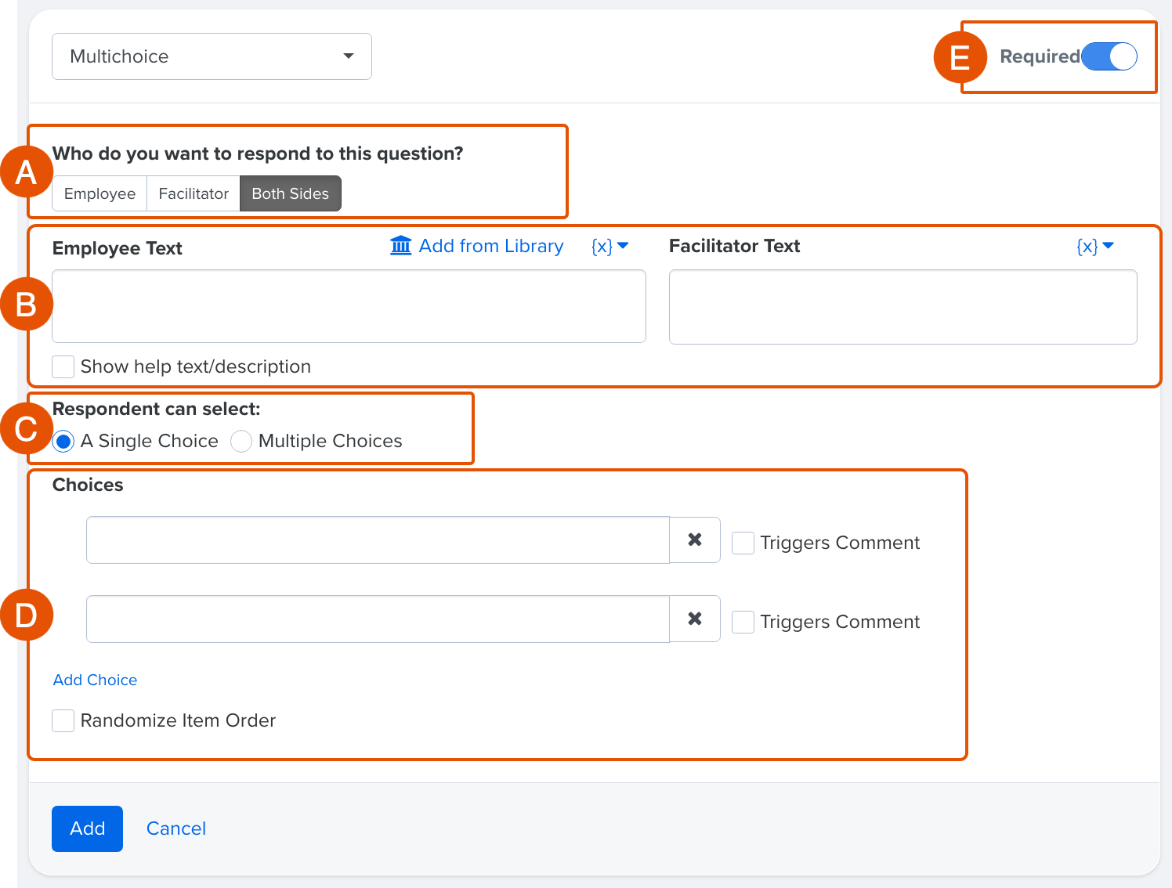The width and height of the screenshot is (1172, 888).
Task: Select the Both Sides respondent tab
Action: coord(290,193)
